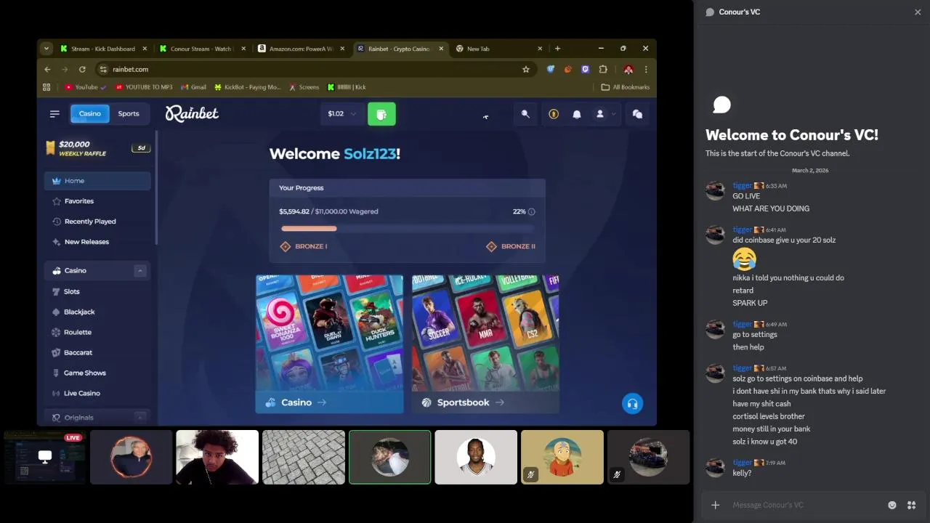Click the gold coin rewards icon
Screen dimensions: 930x523
click(554, 114)
